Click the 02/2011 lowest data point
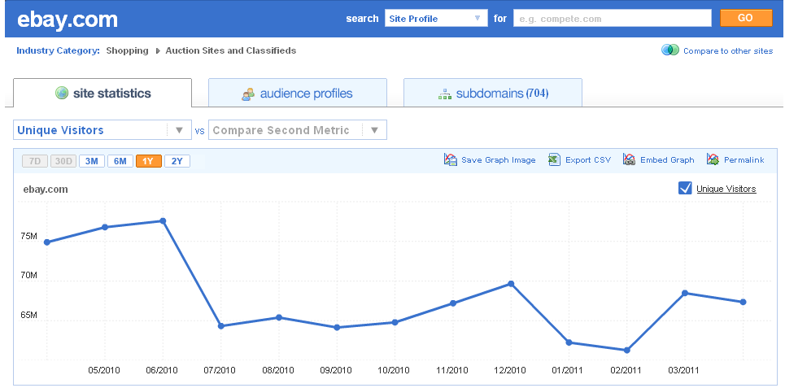The width and height of the screenshot is (785, 388). point(627,350)
